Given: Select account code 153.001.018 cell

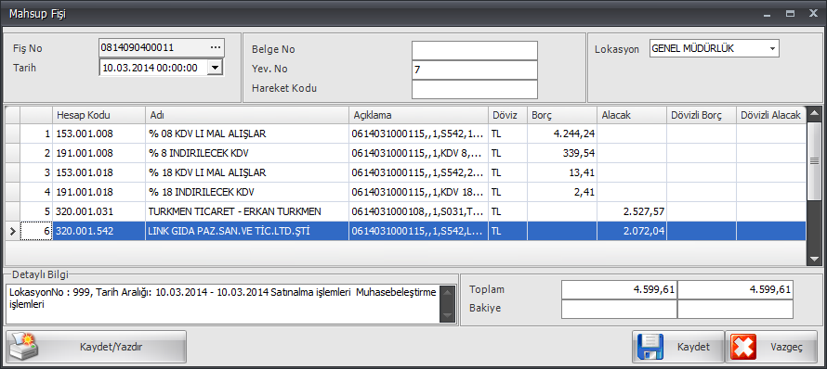Looking at the screenshot, I should point(98,172).
